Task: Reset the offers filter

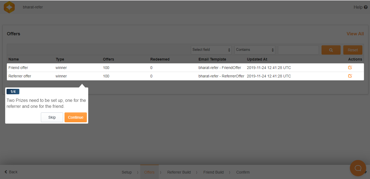Action: (353, 50)
